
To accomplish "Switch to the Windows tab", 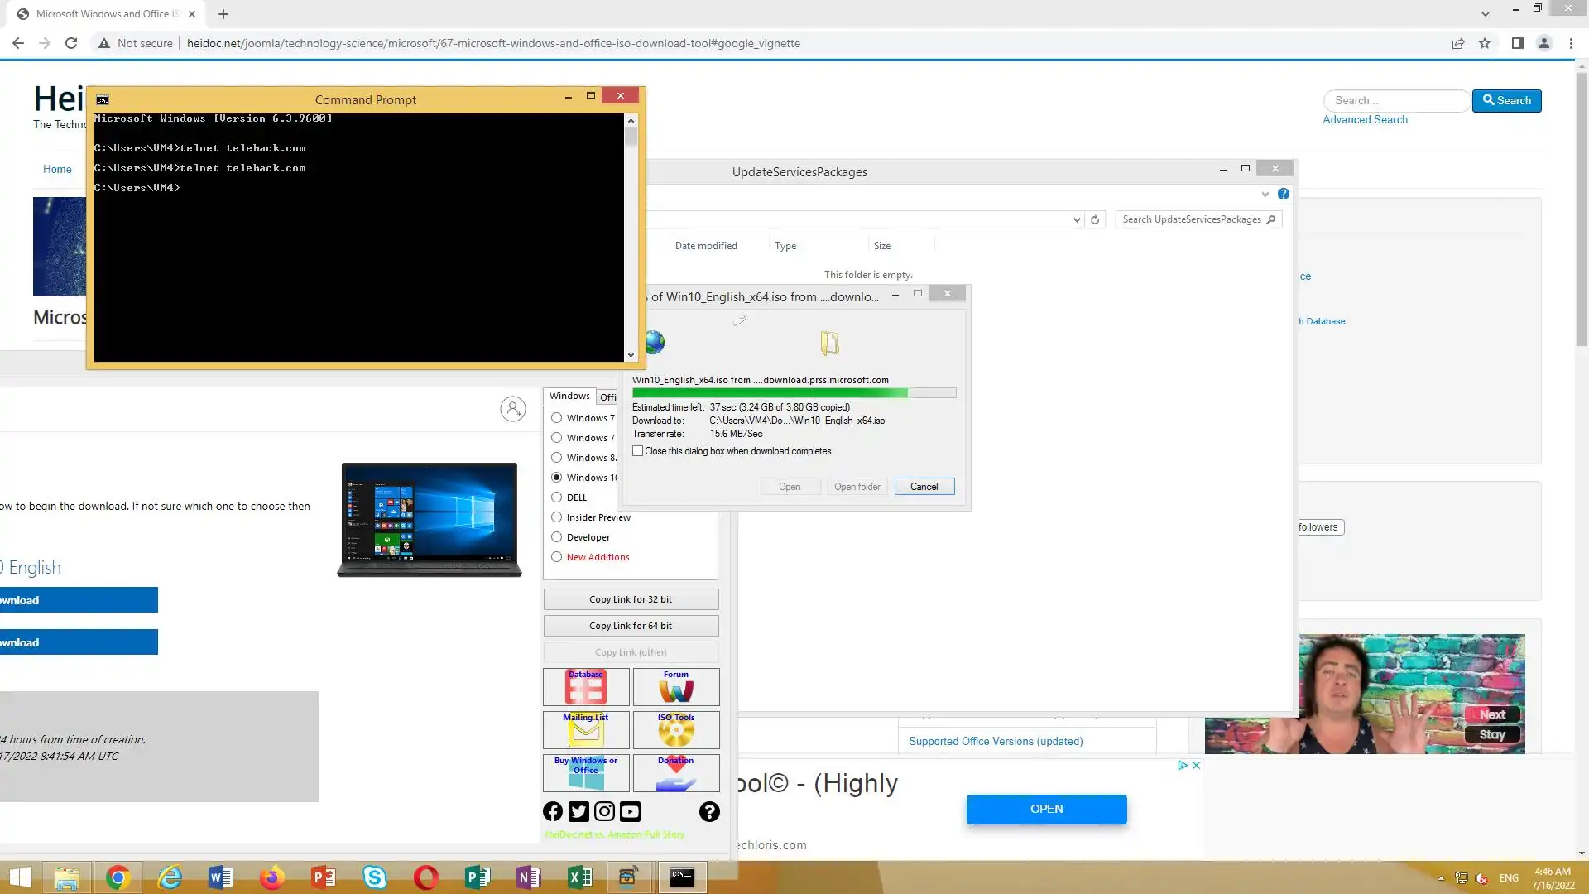I will (569, 397).
